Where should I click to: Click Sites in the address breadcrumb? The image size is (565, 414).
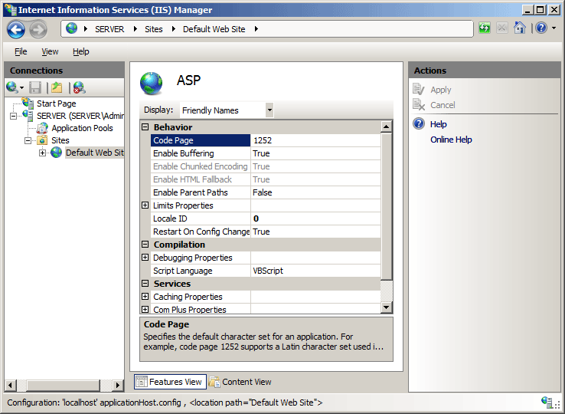point(154,29)
